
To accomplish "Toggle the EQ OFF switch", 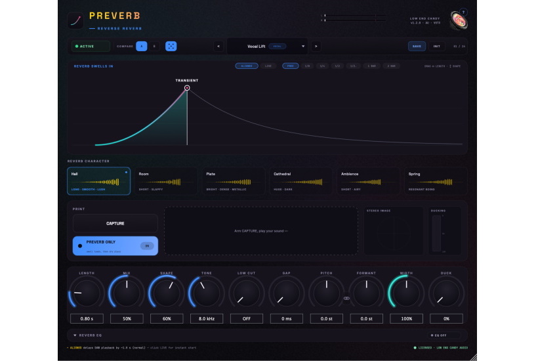I will pos(444,335).
